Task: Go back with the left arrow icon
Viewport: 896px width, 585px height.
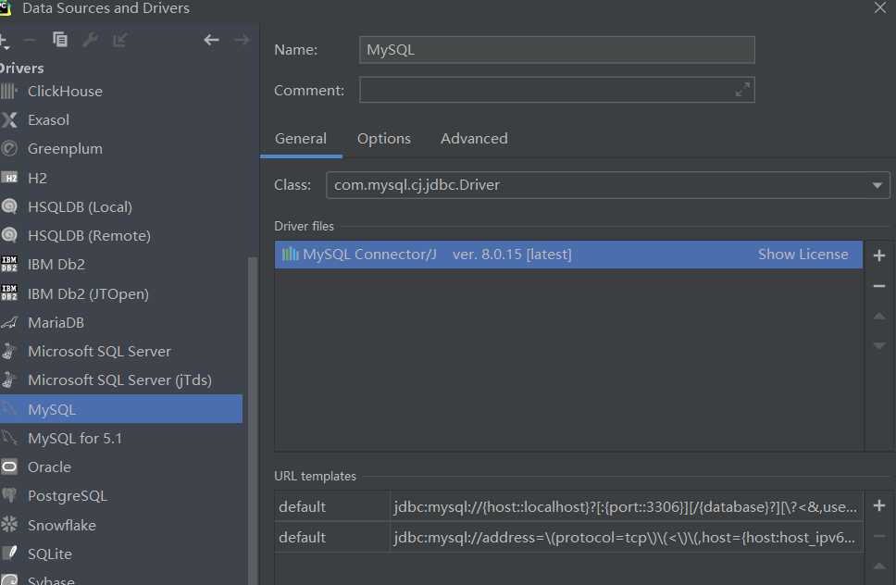Action: coord(211,40)
